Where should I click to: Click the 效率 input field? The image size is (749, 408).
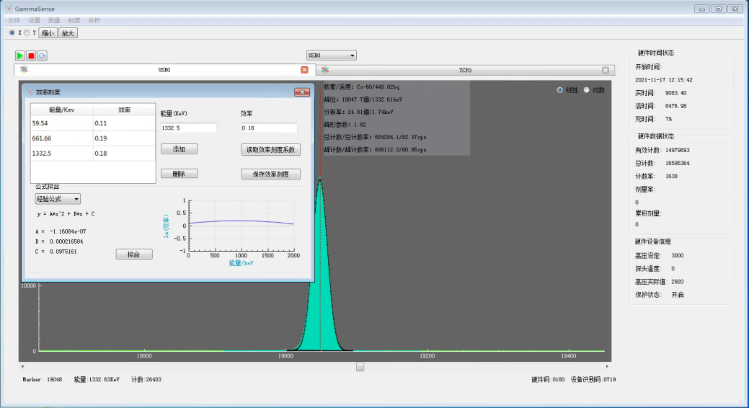coord(269,128)
